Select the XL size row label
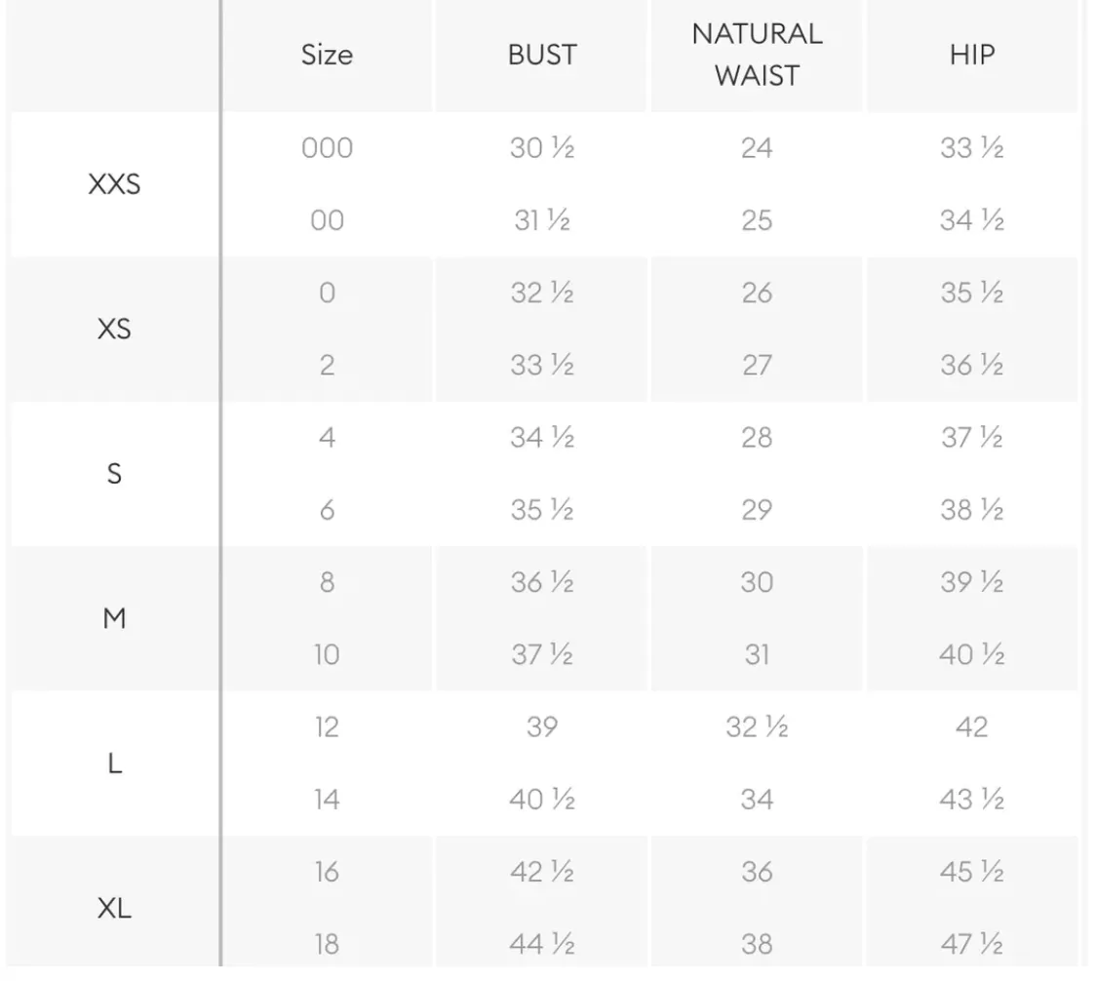Screen dimensions: 1096x981 (115, 908)
